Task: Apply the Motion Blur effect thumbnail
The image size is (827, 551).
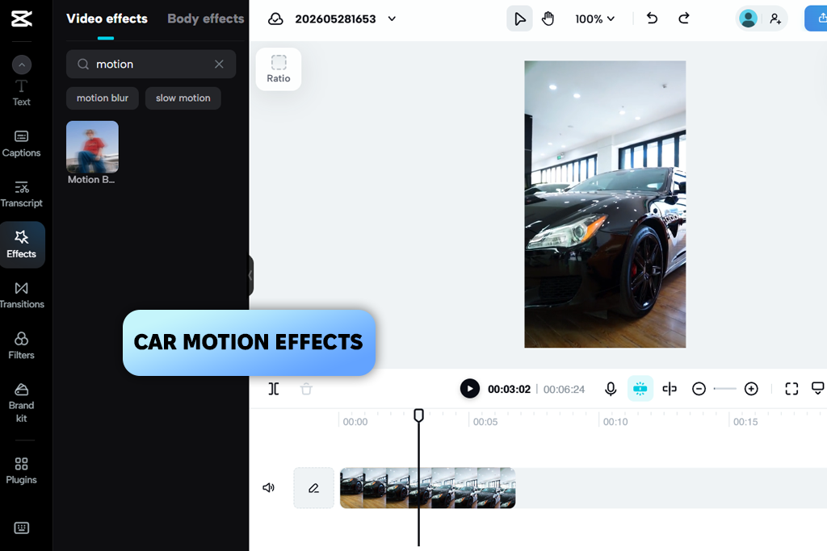Action: coord(92,147)
